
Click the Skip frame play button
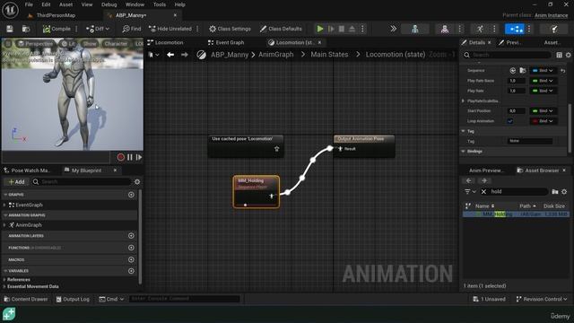coord(331,29)
